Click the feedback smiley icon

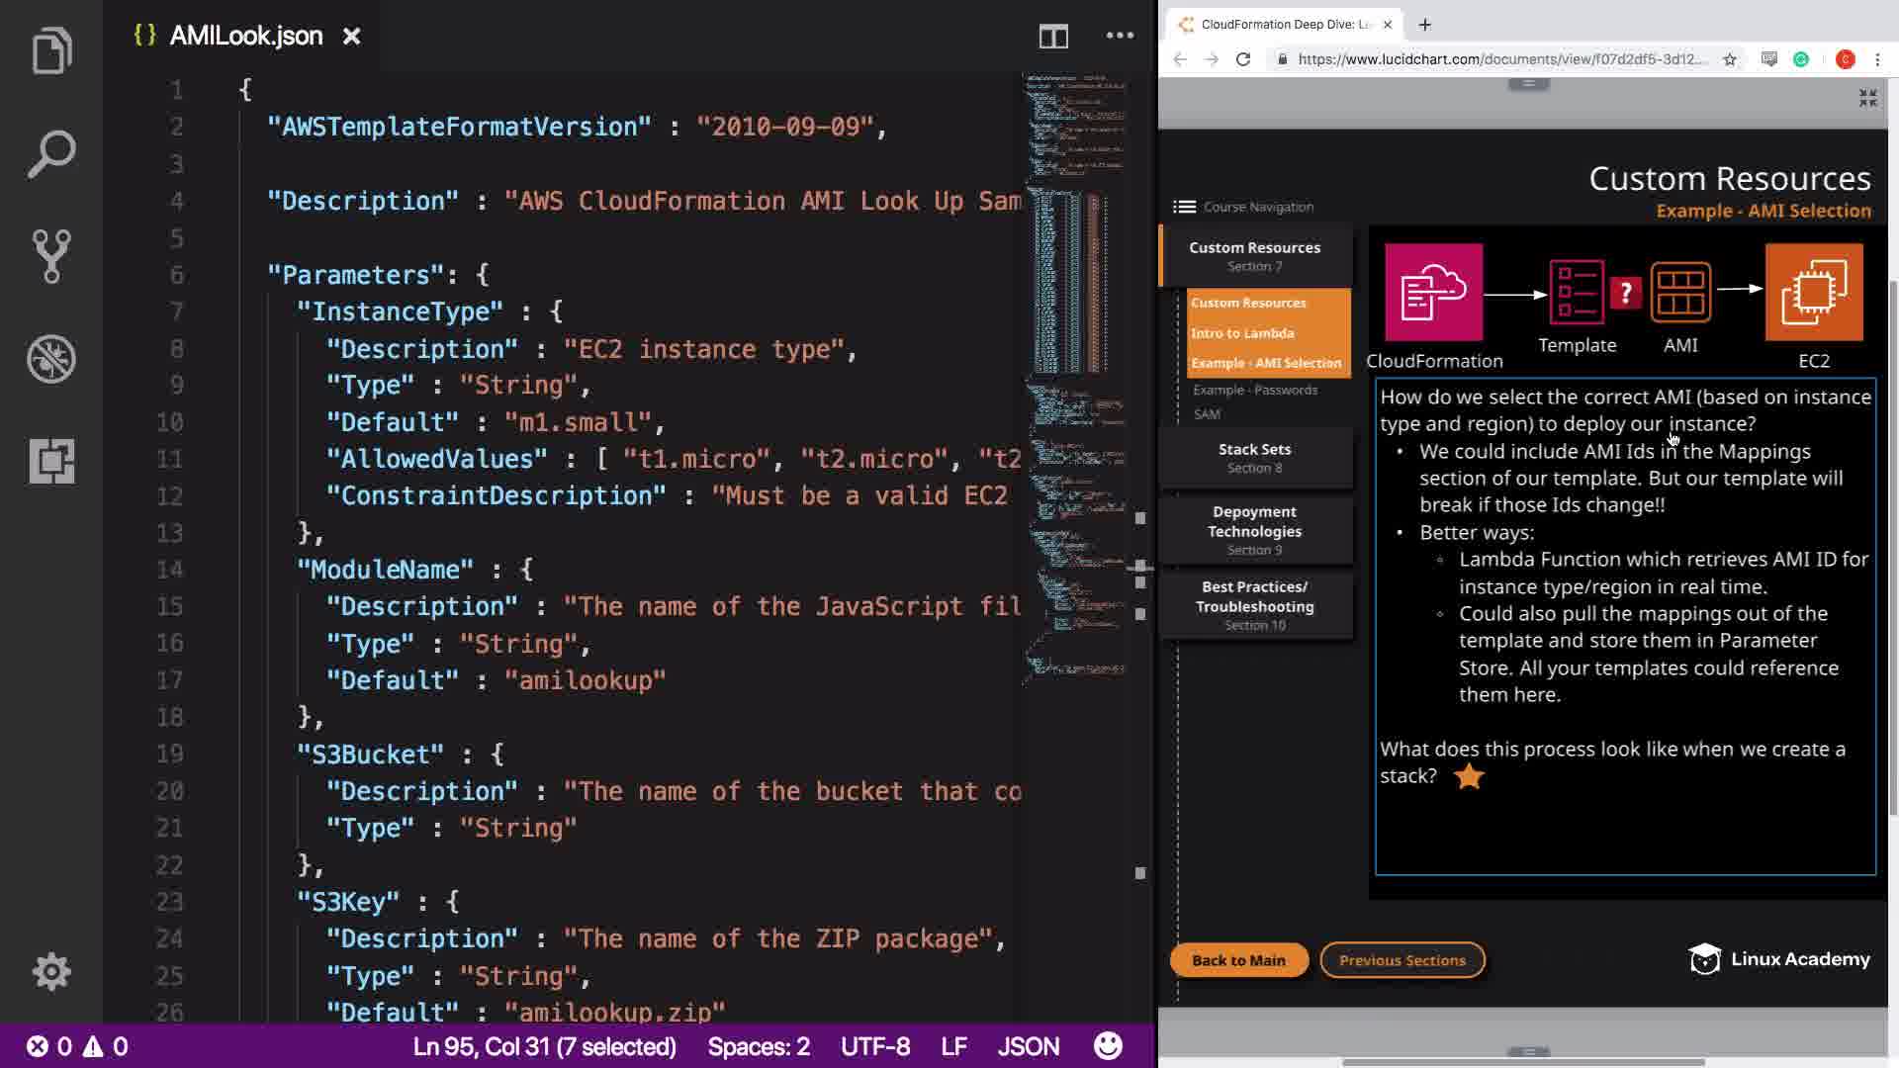coord(1108,1046)
